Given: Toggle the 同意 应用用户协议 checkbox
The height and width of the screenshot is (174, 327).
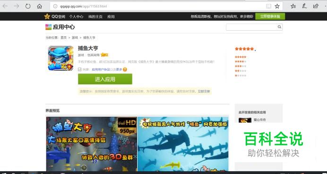Looking at the screenshot, I should (79, 69).
